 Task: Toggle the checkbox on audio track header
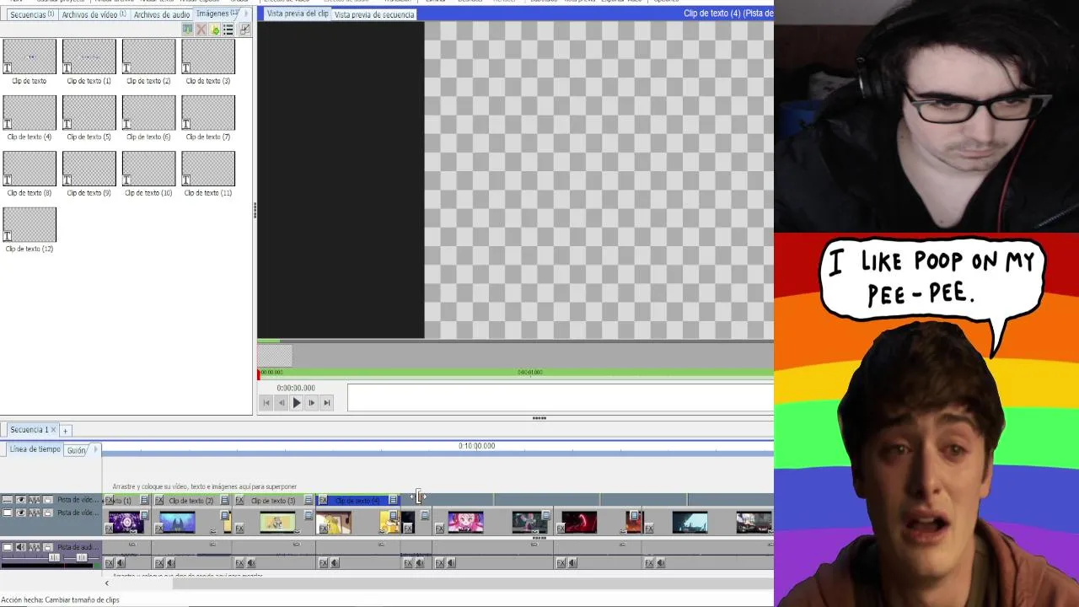pyautogui.click(x=7, y=547)
